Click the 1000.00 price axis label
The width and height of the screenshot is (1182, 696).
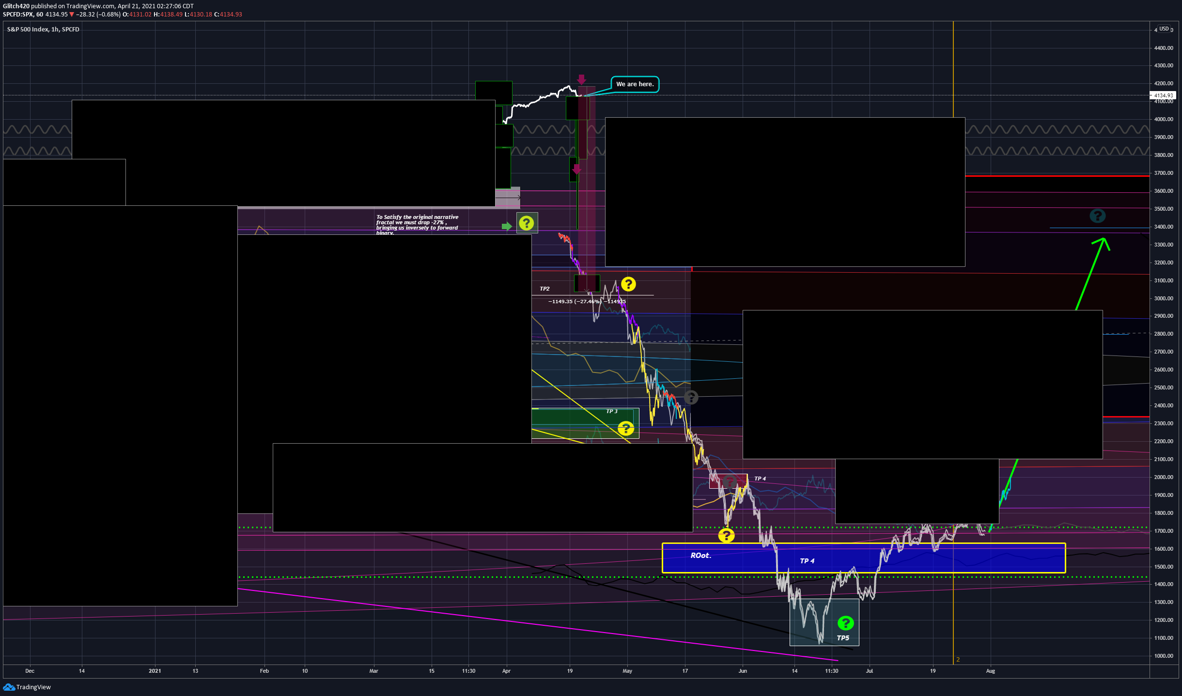1164,656
